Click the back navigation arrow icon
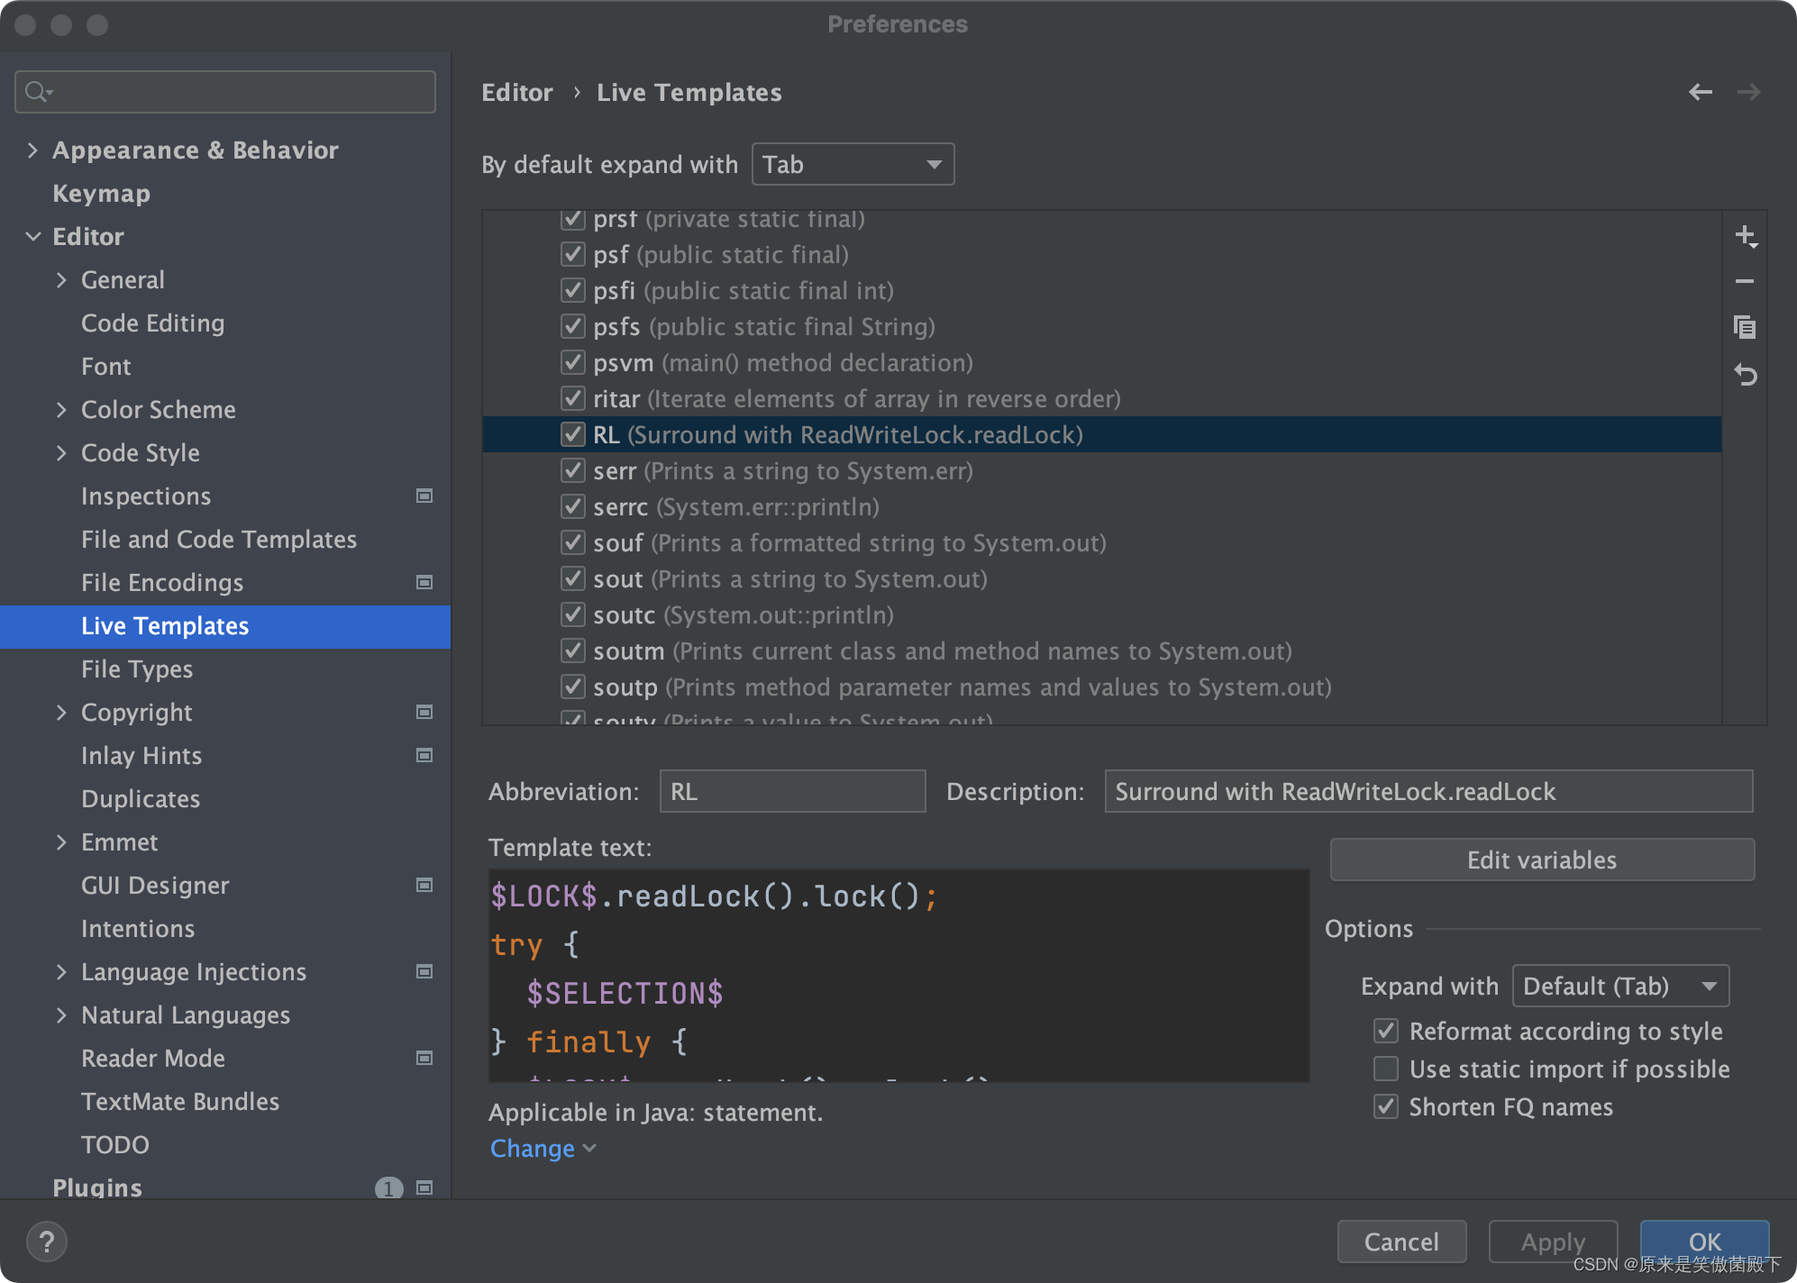Image resolution: width=1797 pixels, height=1283 pixels. [1701, 93]
